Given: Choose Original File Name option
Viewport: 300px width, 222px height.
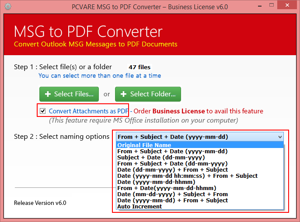Looking at the screenshot, I should tap(200, 145).
